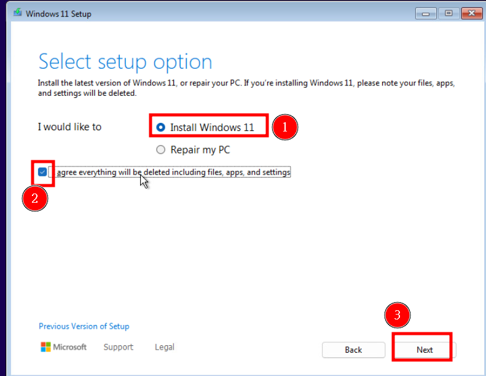Close the Windows 11 Setup window
486x376 pixels.
[471, 14]
